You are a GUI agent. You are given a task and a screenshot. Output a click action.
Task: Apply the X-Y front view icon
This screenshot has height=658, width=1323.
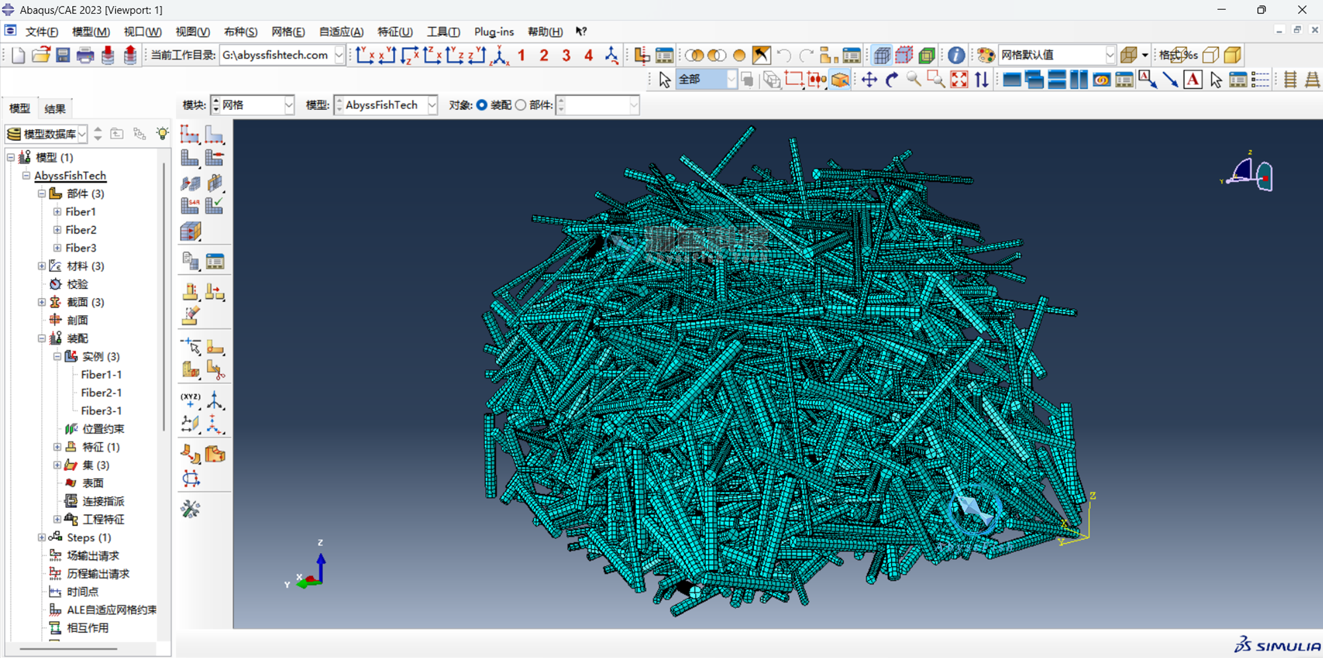(365, 56)
